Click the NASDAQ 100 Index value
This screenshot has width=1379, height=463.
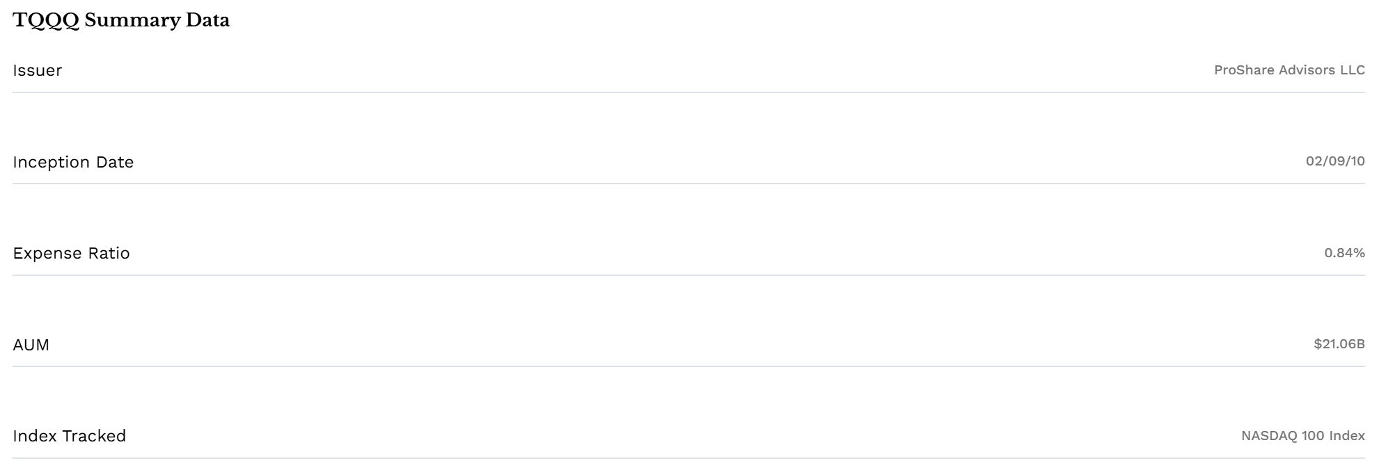pos(1302,436)
